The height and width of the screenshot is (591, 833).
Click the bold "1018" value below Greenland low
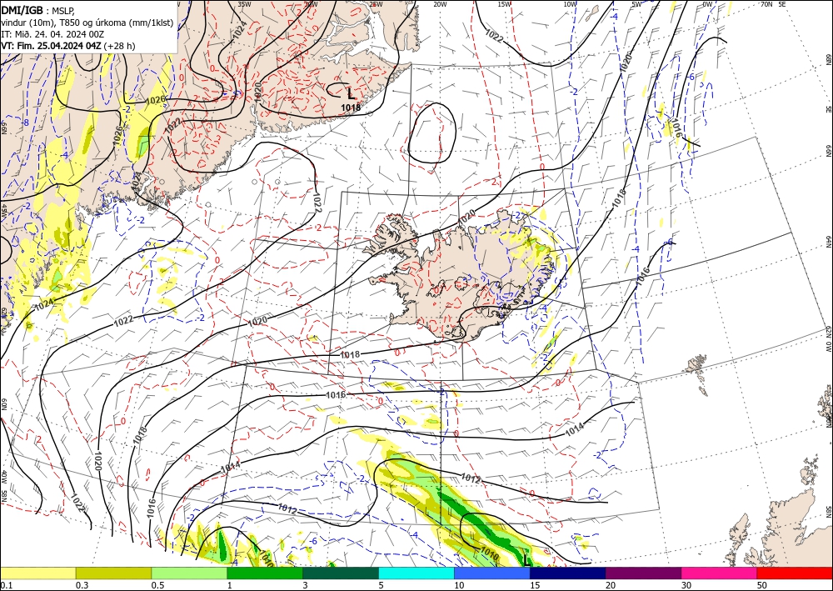351,108
